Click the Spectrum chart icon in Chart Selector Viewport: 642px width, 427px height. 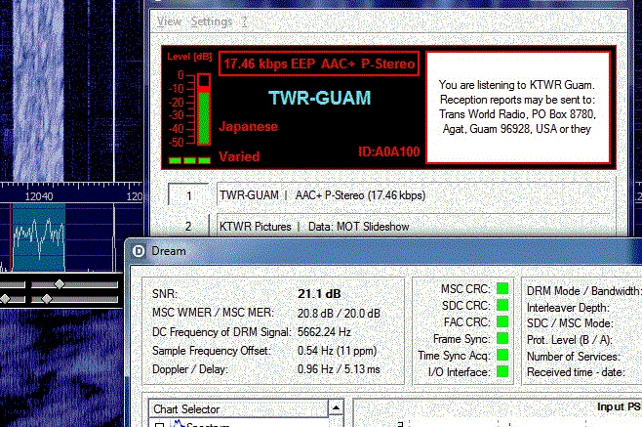coord(179,423)
